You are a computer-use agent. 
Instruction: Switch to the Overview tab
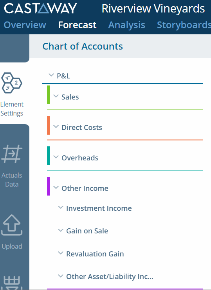[x=25, y=25]
